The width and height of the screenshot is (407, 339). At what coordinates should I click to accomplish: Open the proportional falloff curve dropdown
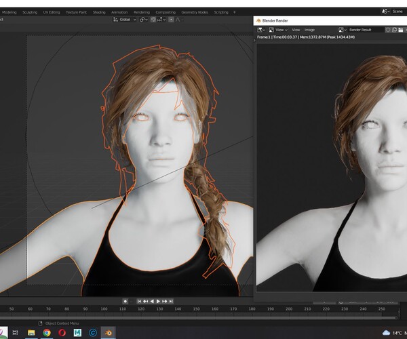(x=179, y=20)
